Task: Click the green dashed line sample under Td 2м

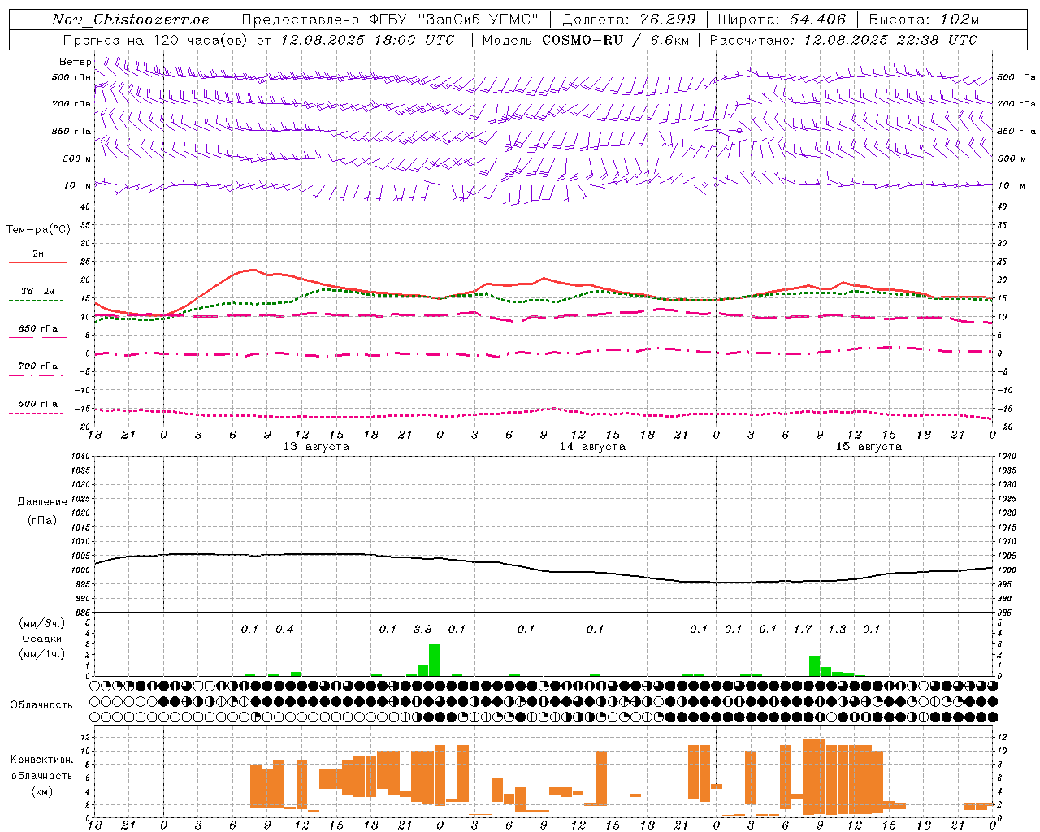Action: coord(37,301)
